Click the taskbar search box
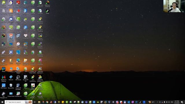The height and width of the screenshot is (104, 185). [x=18, y=102]
